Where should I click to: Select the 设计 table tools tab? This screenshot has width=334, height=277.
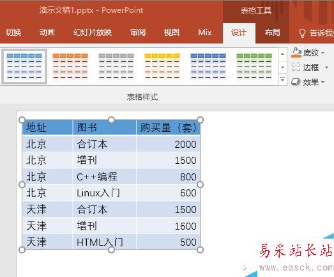point(239,33)
